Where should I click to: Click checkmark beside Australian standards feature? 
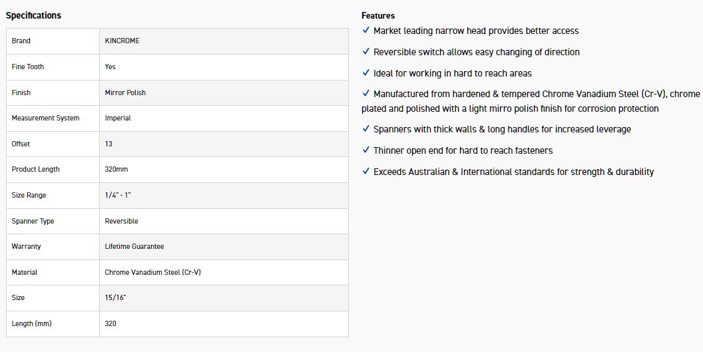366,172
